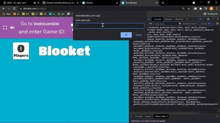The height and width of the screenshot is (123, 220).
Task: Click the media indicator in title bar
Action: pos(194,3)
